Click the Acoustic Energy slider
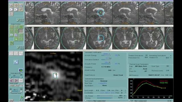 point(106,56)
